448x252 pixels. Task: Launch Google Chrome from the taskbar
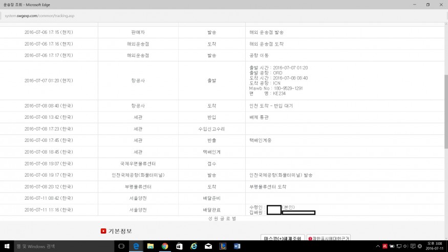(165, 246)
